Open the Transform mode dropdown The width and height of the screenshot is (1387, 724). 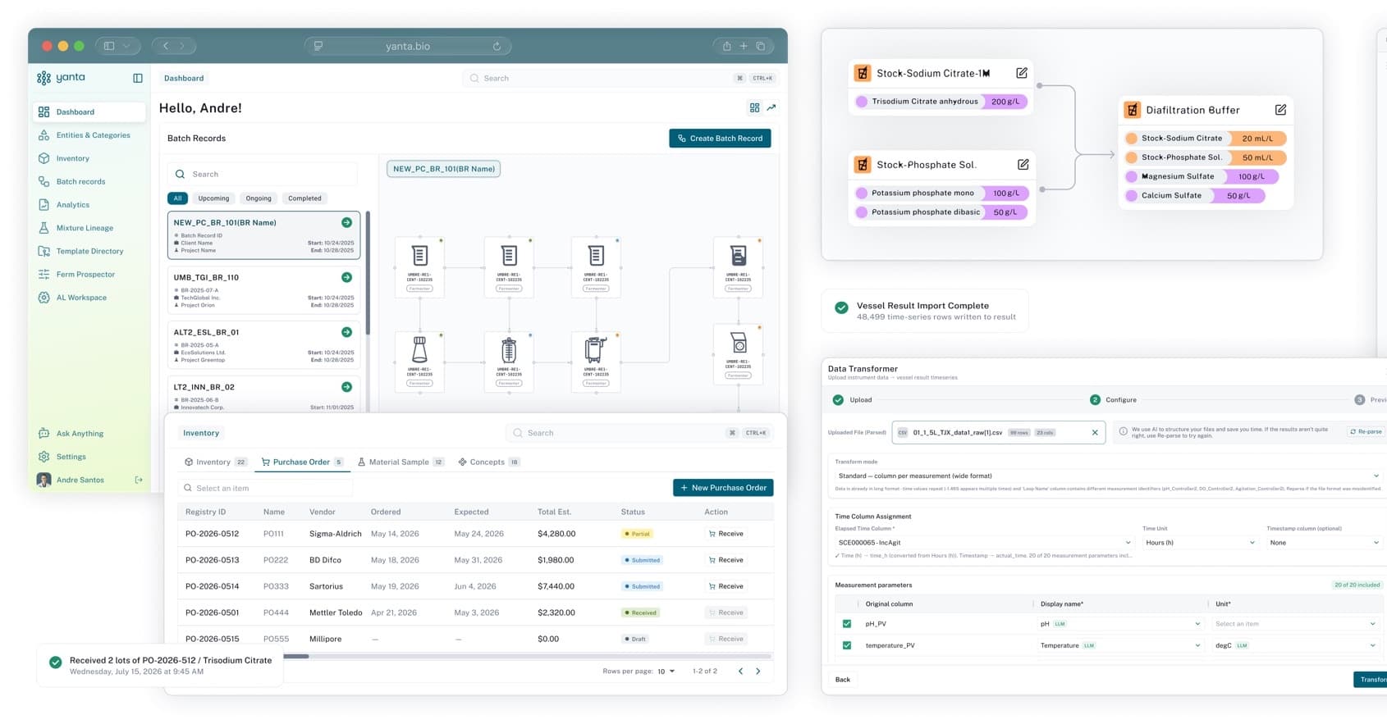(x=1108, y=476)
